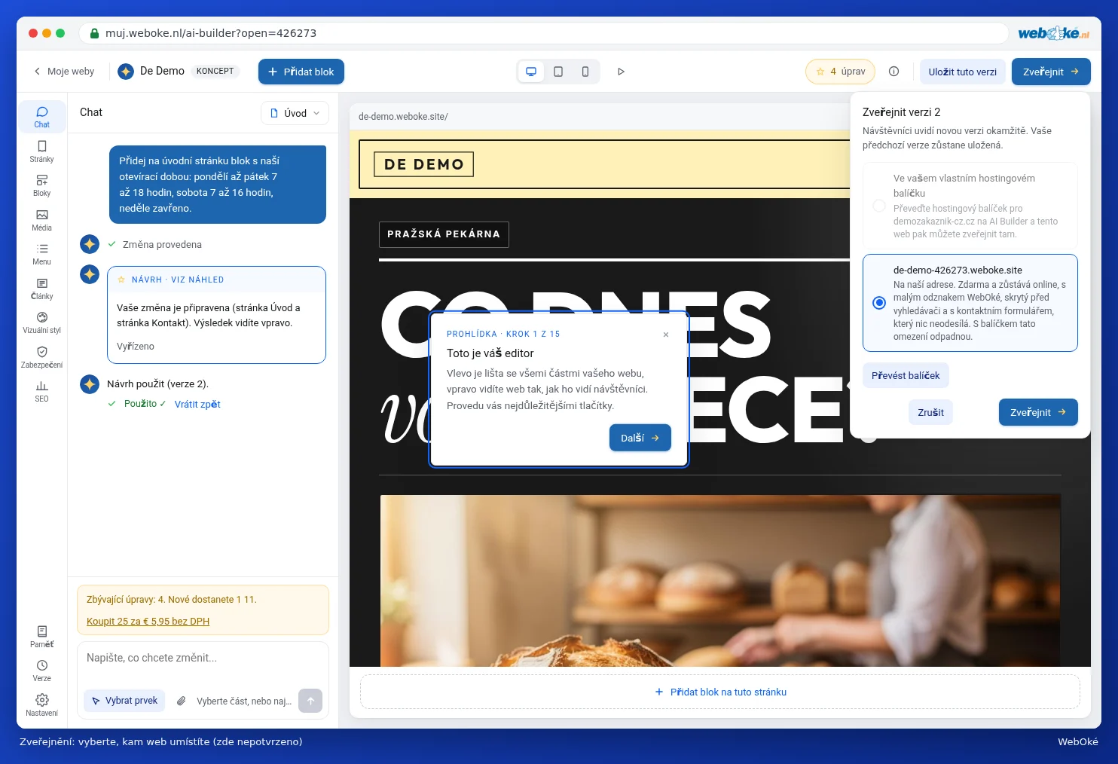This screenshot has height=764, width=1118.
Task: Click the info icon in top toolbar
Action: (x=893, y=72)
